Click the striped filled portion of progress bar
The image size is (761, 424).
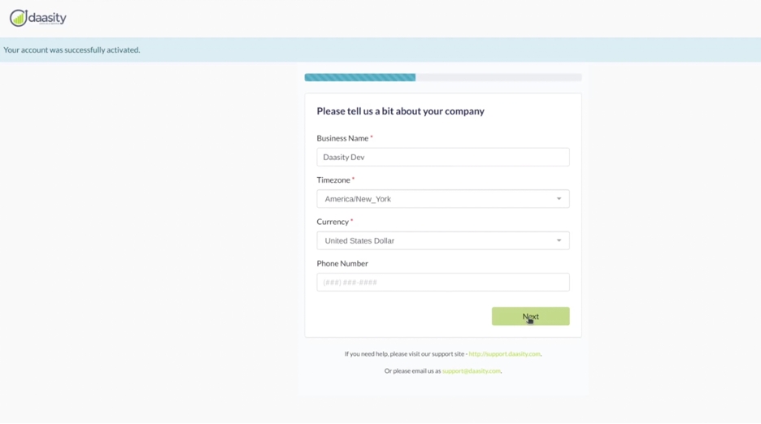click(x=359, y=78)
